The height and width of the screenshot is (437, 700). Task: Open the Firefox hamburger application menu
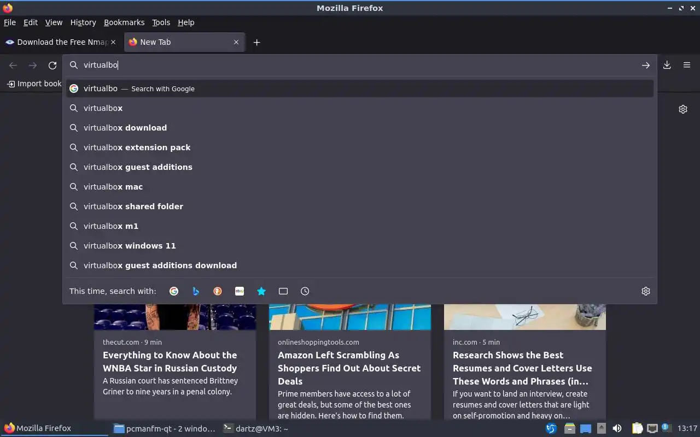(687, 65)
